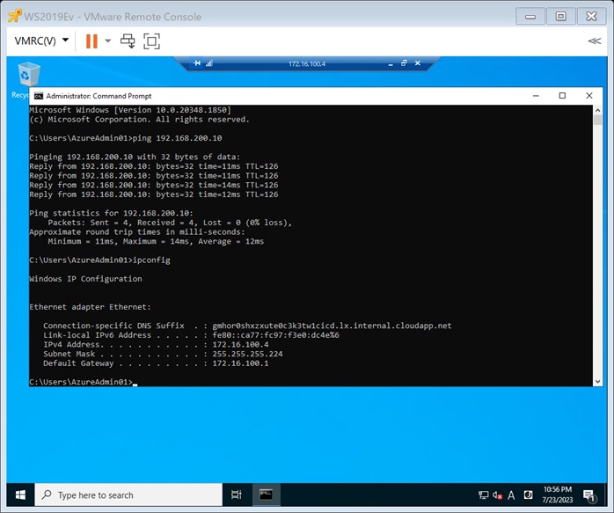Click the 172.16.100.4 label on connection bar

[307, 64]
